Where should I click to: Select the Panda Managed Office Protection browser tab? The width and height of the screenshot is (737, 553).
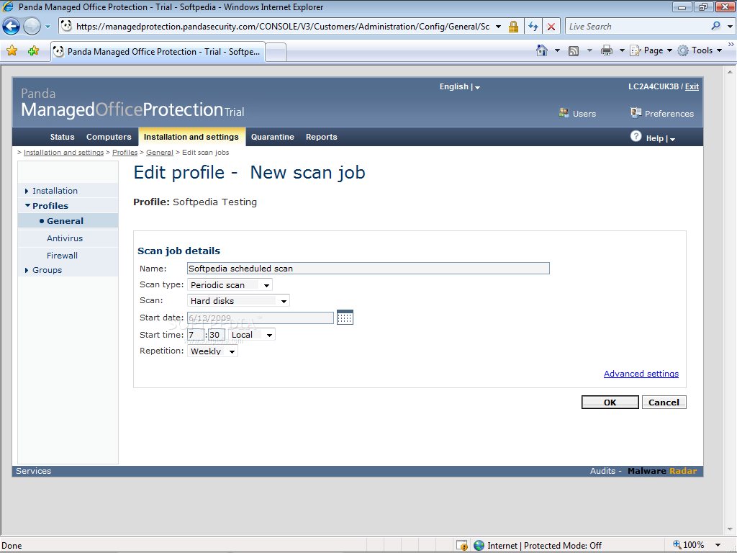pyautogui.click(x=158, y=52)
